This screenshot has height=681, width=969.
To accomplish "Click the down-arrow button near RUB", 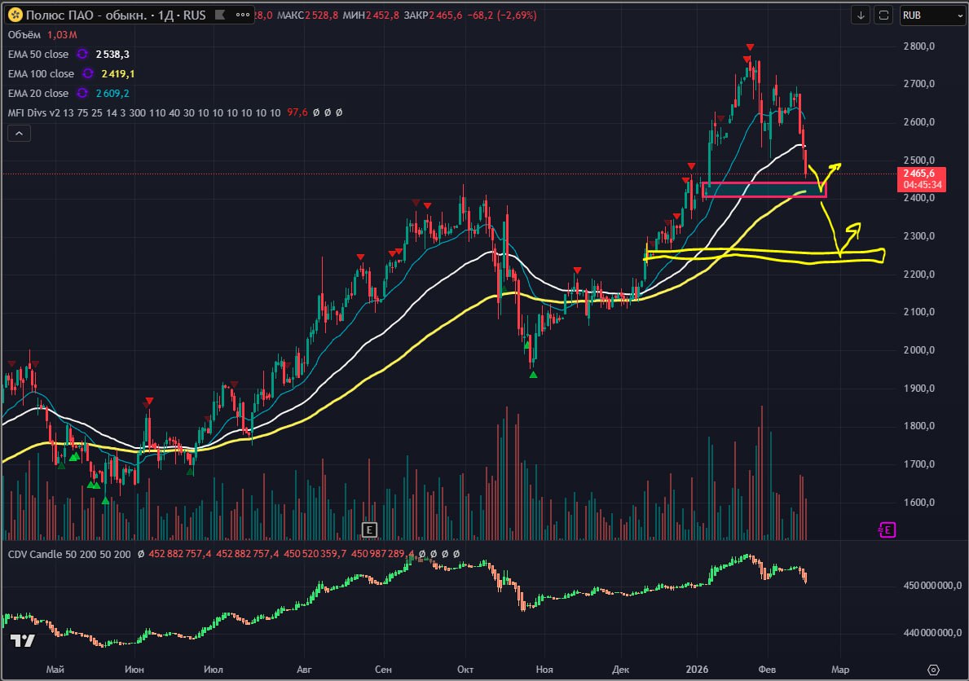I will [x=861, y=15].
